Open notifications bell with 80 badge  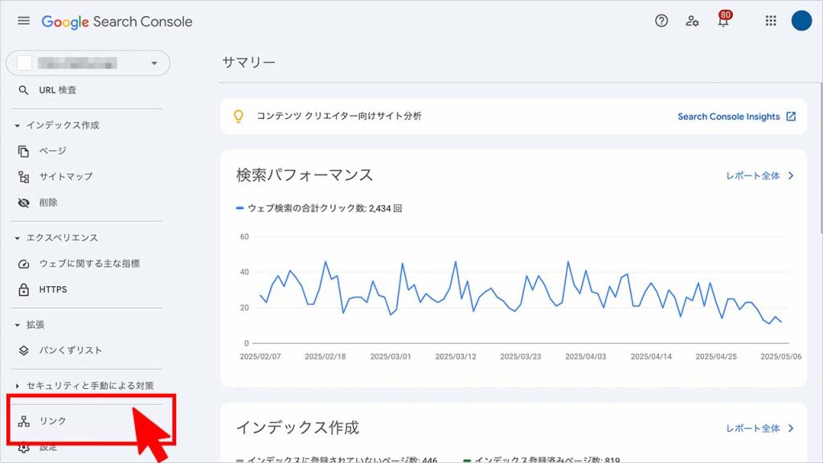[x=724, y=19]
